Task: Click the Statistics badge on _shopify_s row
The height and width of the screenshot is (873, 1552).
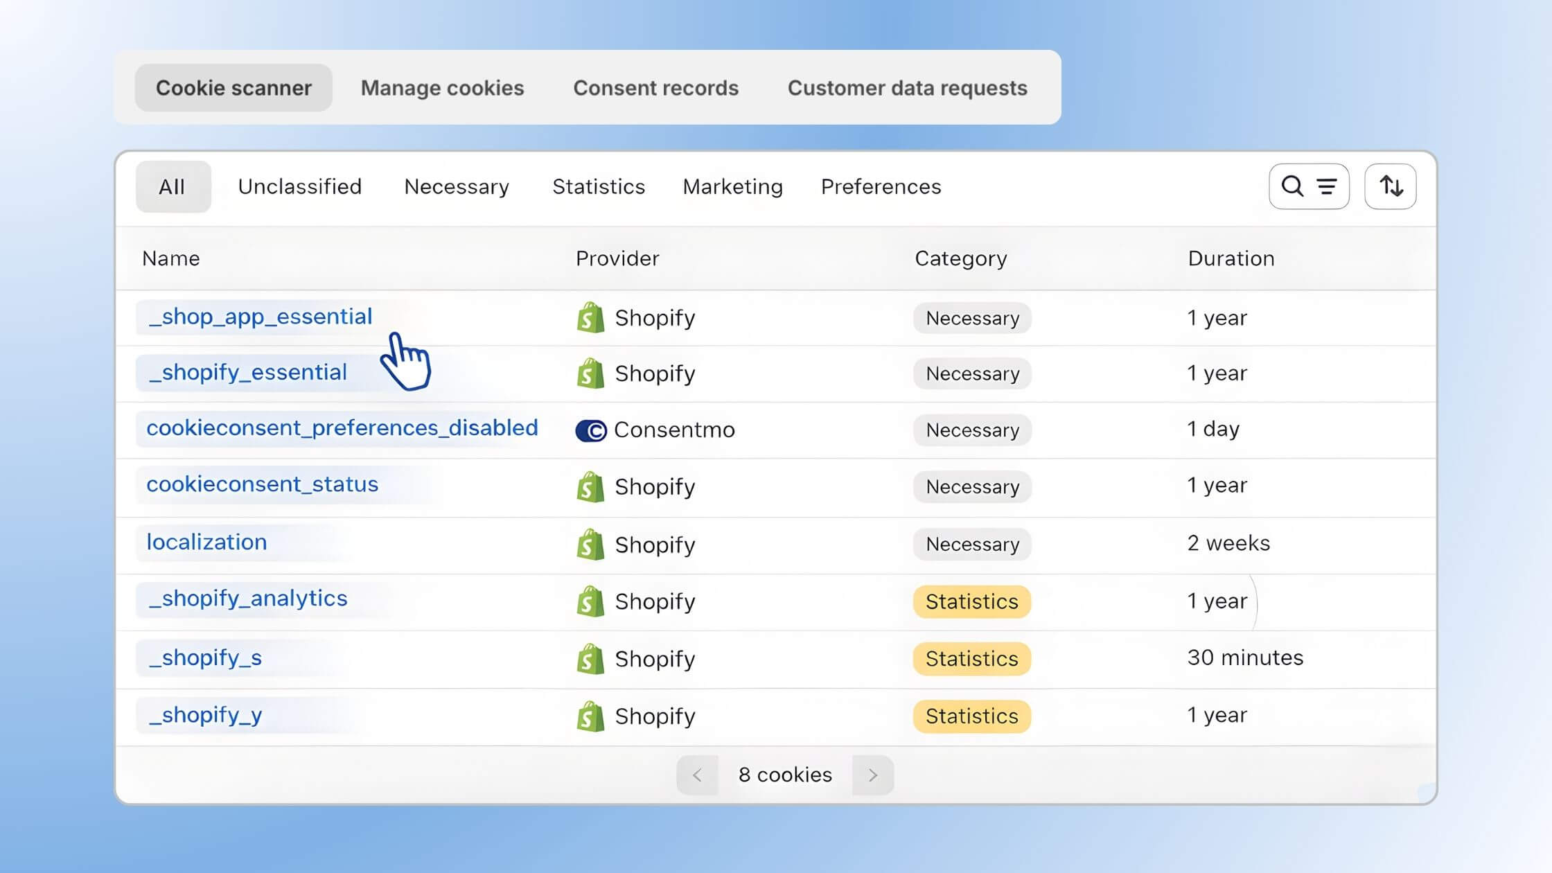Action: pos(971,658)
